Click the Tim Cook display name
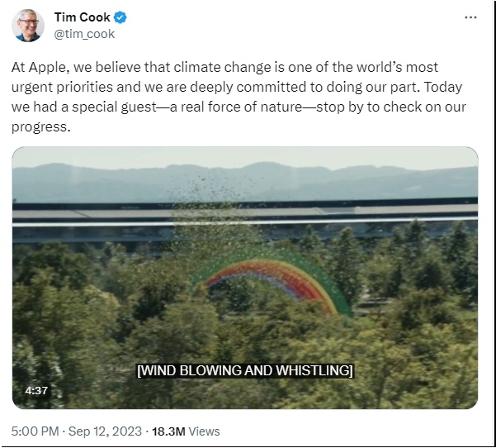The width and height of the screenshot is (496, 448). pos(82,18)
